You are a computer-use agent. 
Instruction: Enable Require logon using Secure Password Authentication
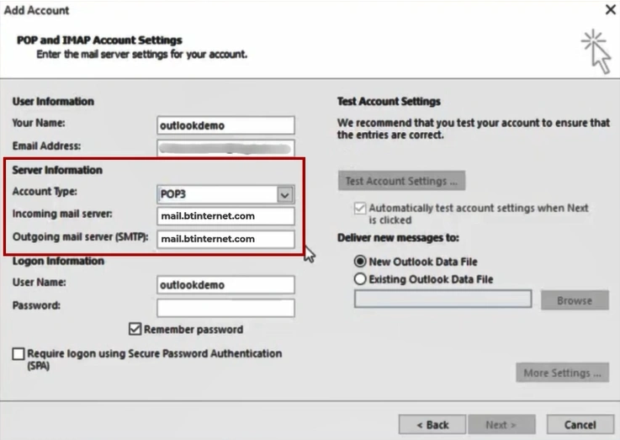tap(19, 353)
